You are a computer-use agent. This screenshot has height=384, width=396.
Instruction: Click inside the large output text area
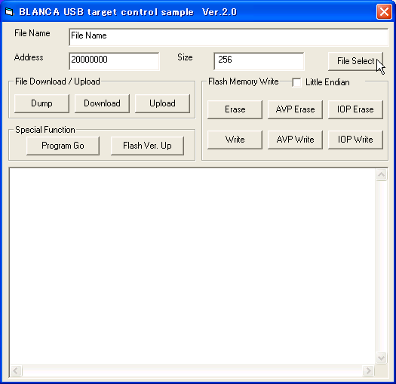pyautogui.click(x=192, y=266)
